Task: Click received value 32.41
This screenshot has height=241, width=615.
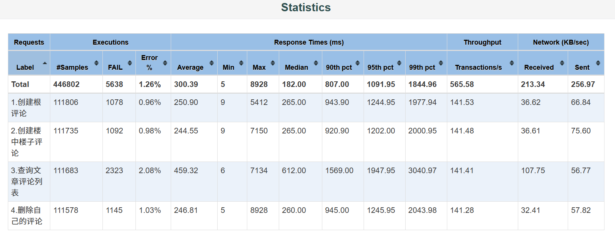Action: click(x=531, y=210)
